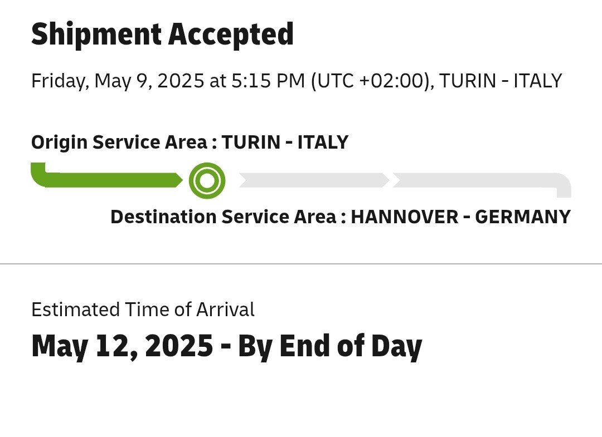602x437 pixels.
Task: Click the last gray progress segment
Action: (474, 180)
